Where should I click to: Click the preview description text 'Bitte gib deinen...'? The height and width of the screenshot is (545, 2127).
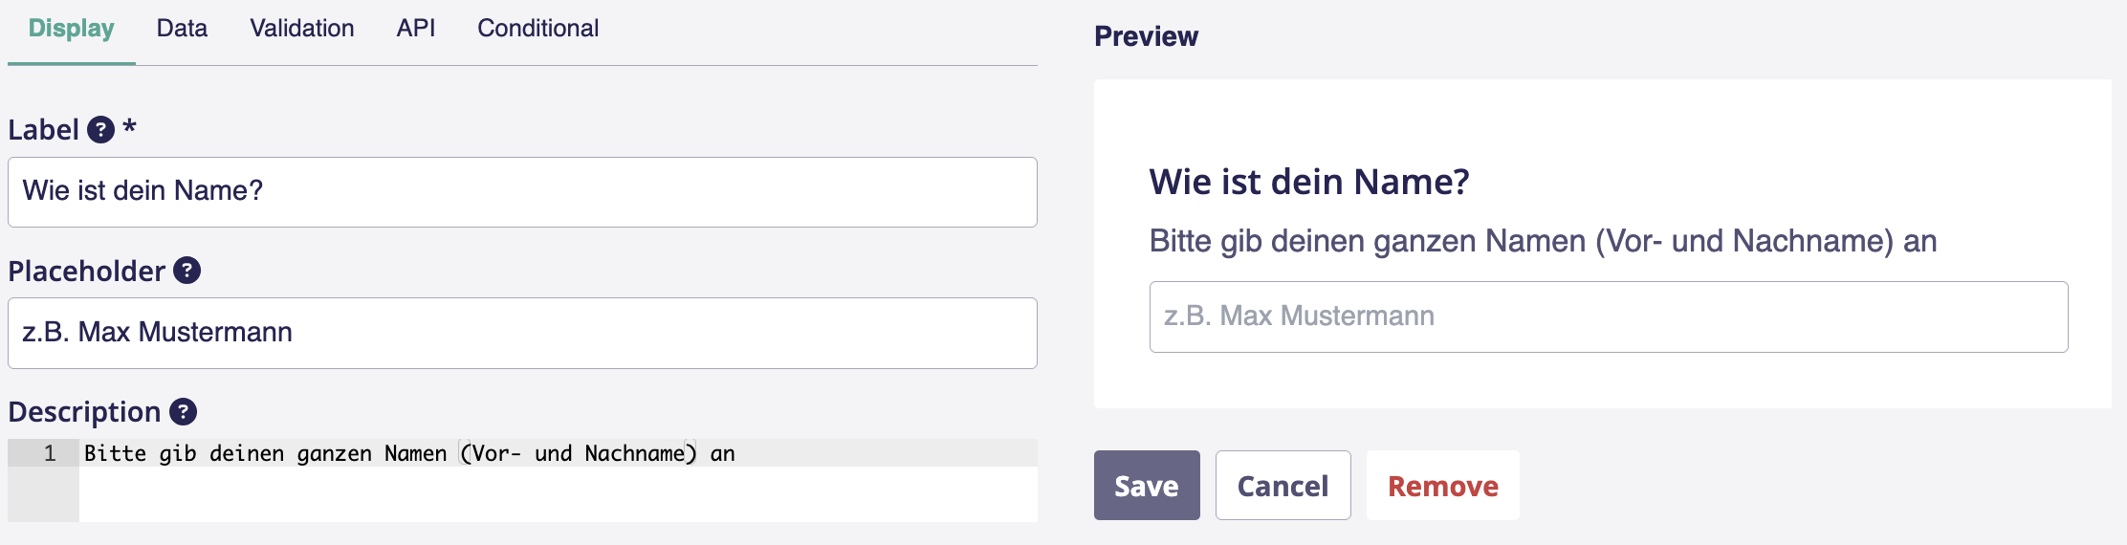point(1542,241)
